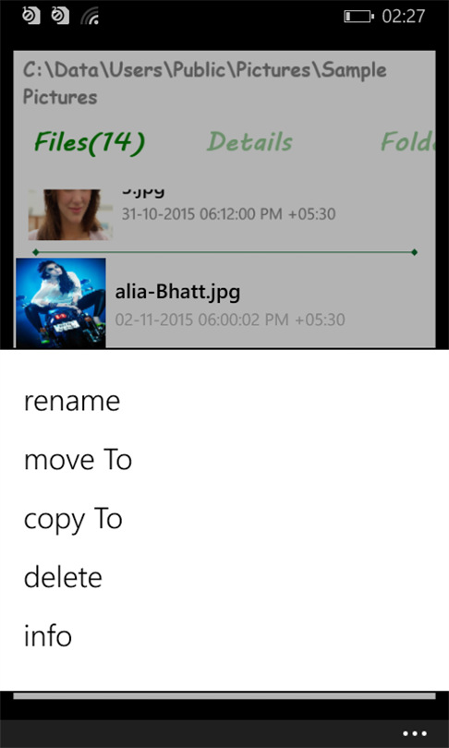This screenshot has height=748, width=449.
Task: Select the alia-Bhatt.jpg file name
Action: pyautogui.click(x=177, y=292)
